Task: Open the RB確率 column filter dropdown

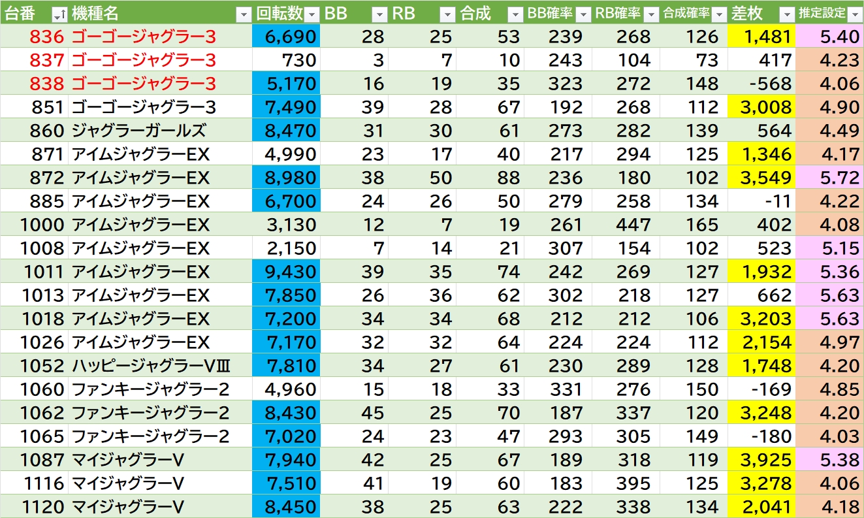Action: tap(651, 14)
